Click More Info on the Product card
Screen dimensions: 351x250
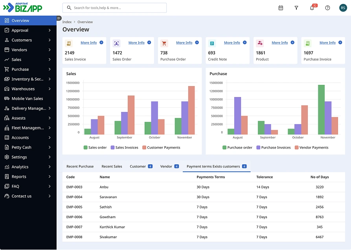[279, 43]
